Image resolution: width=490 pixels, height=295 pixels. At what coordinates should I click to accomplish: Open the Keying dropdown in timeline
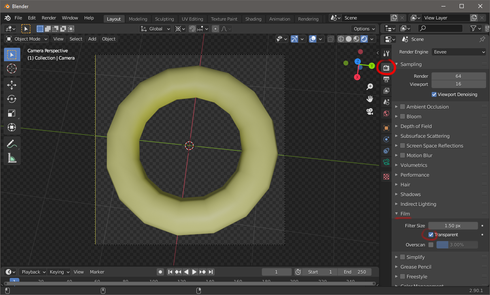[59, 272]
